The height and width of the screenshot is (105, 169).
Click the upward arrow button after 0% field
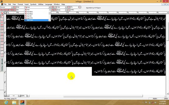[80, 7]
